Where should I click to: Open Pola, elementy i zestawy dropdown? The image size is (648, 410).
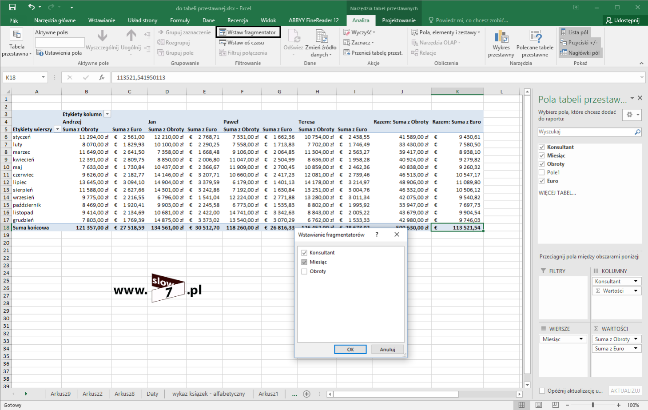pos(446,32)
